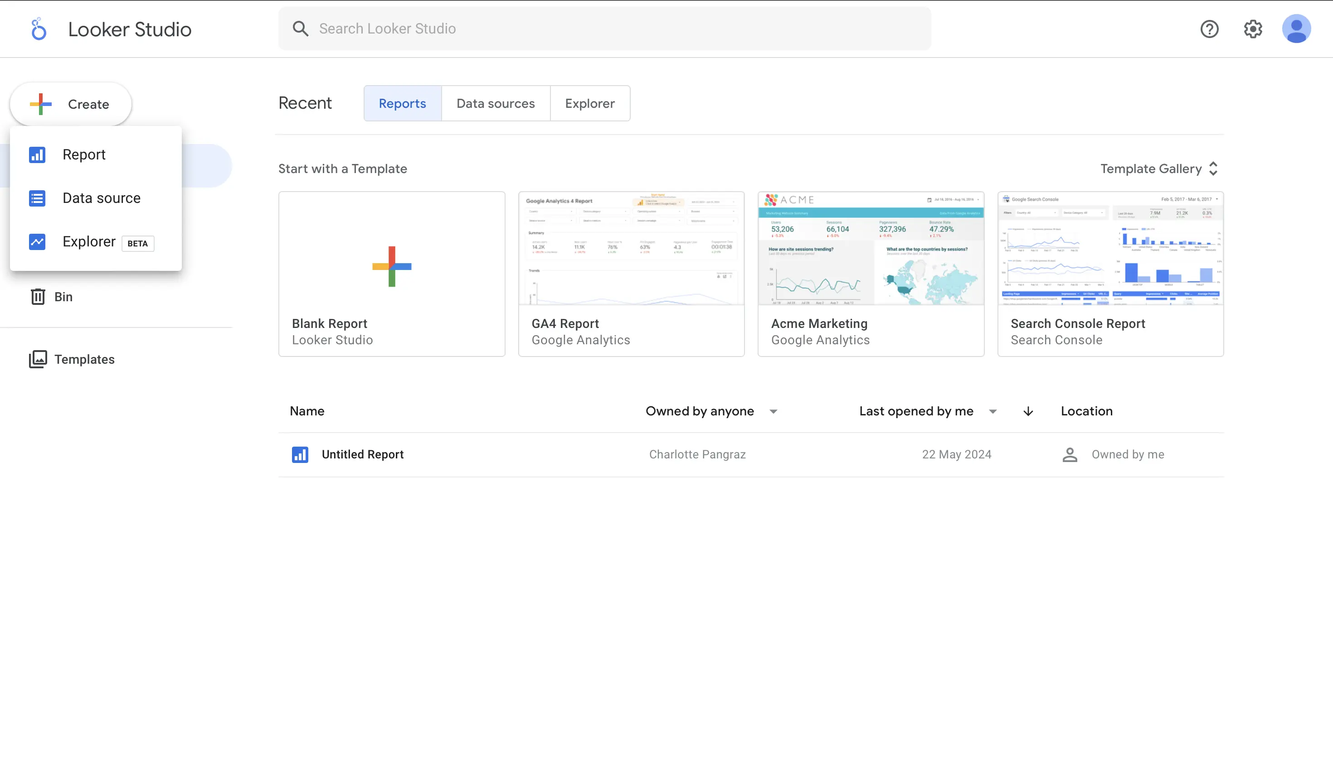
Task: Choose Data source from the Create menu
Action: 96,198
